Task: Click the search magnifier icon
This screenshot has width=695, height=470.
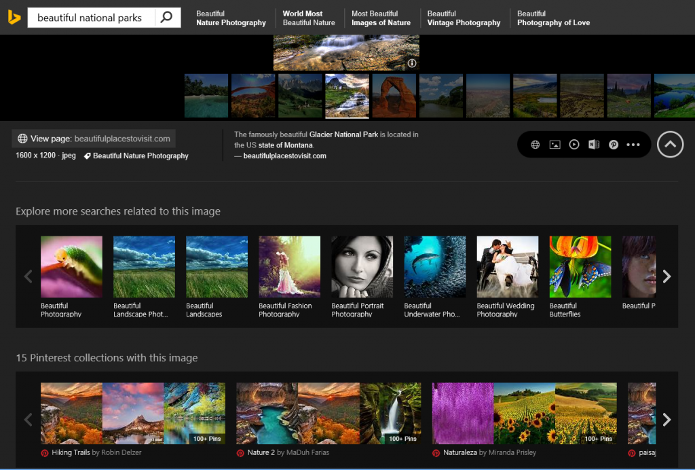Action: pyautogui.click(x=167, y=17)
